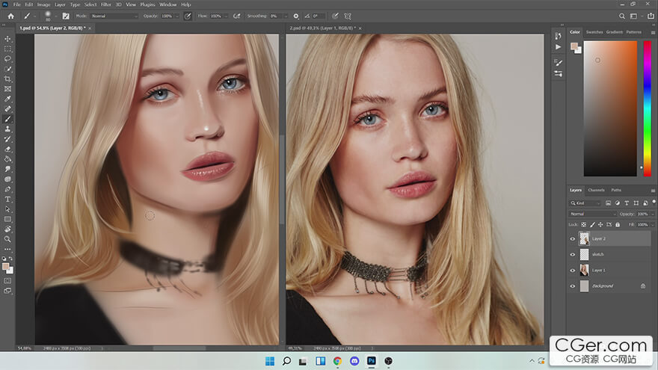Open the Flow dropdown arrow
Viewport: 658px width, 370px height.
tap(226, 16)
